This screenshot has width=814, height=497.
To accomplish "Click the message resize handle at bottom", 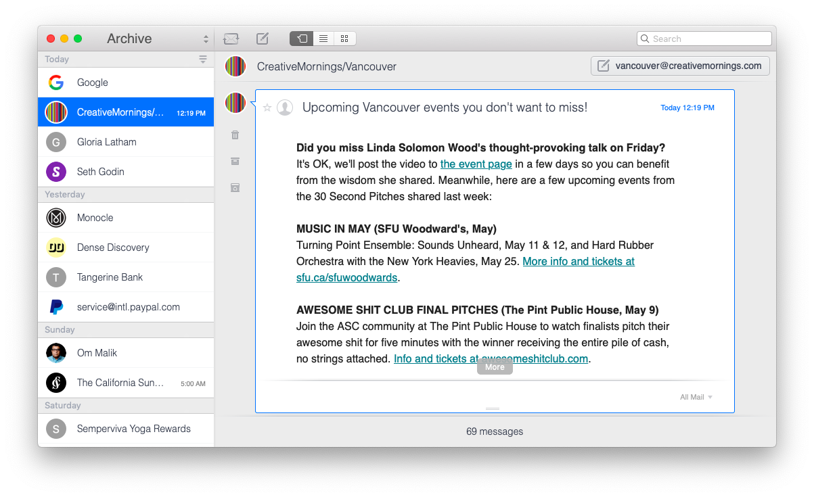I will point(493,408).
